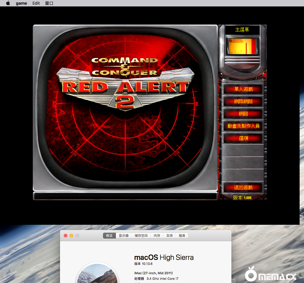The width and height of the screenshot is (304, 283).
Task: Switch to the 概览 tab
Action: pos(109,236)
